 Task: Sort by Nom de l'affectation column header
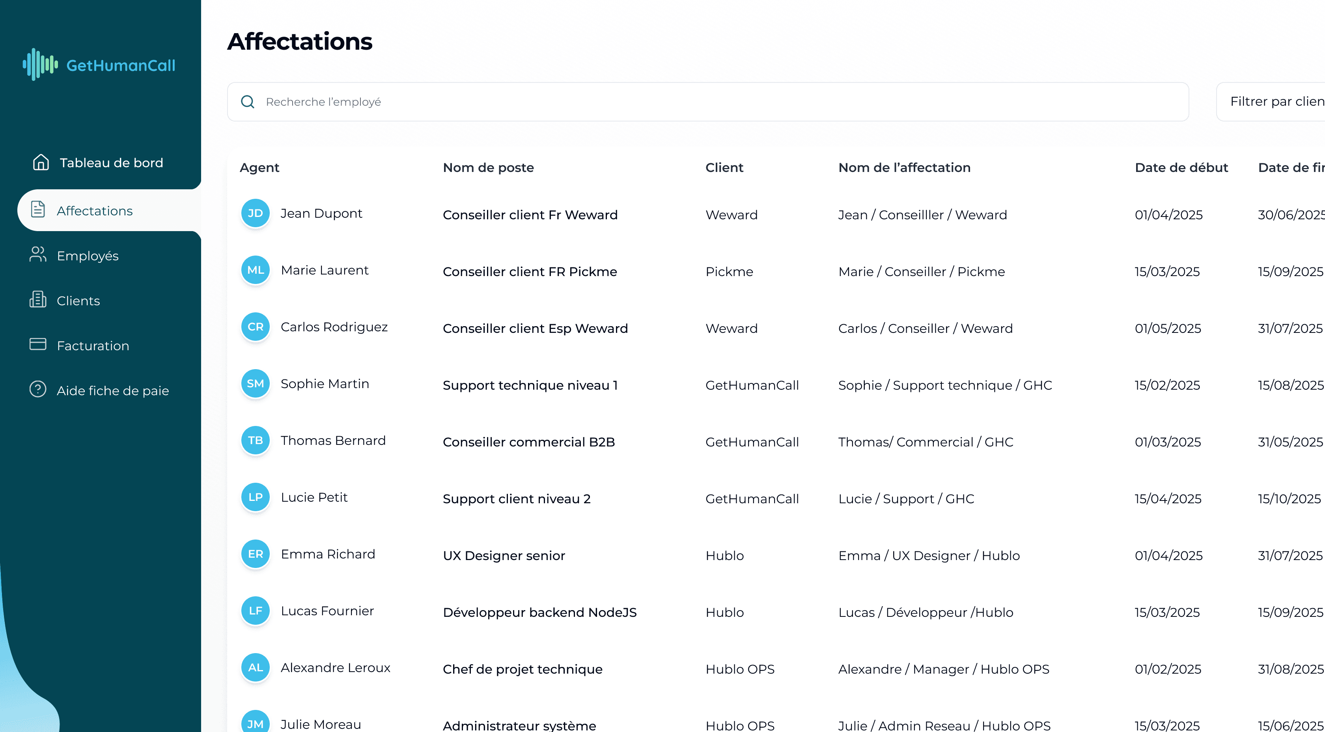[904, 168]
